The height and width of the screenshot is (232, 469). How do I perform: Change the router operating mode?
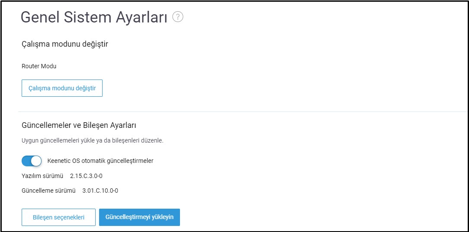62,88
